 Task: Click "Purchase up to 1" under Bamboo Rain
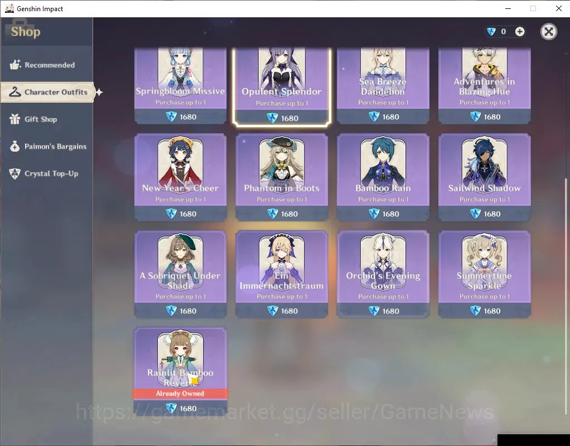(x=383, y=199)
